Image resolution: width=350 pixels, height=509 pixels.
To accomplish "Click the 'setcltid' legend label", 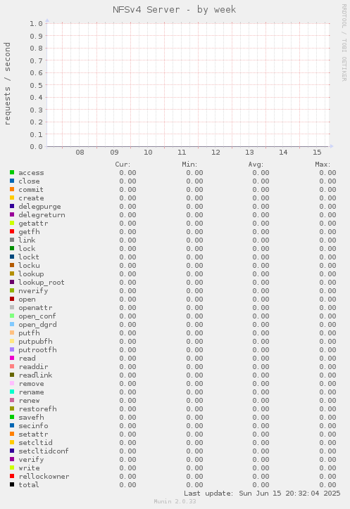I will 35,443.
